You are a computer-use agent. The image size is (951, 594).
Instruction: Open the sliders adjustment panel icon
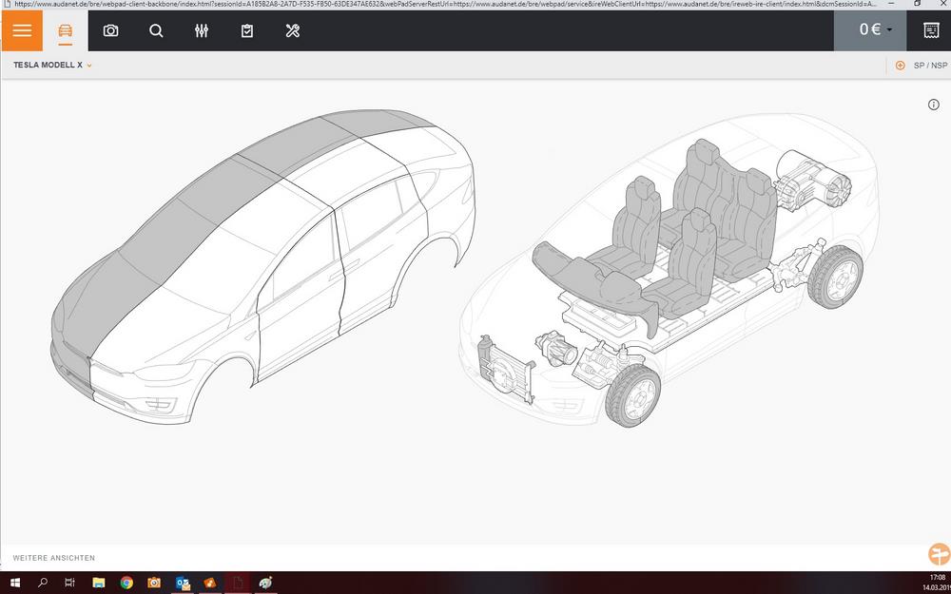point(202,30)
